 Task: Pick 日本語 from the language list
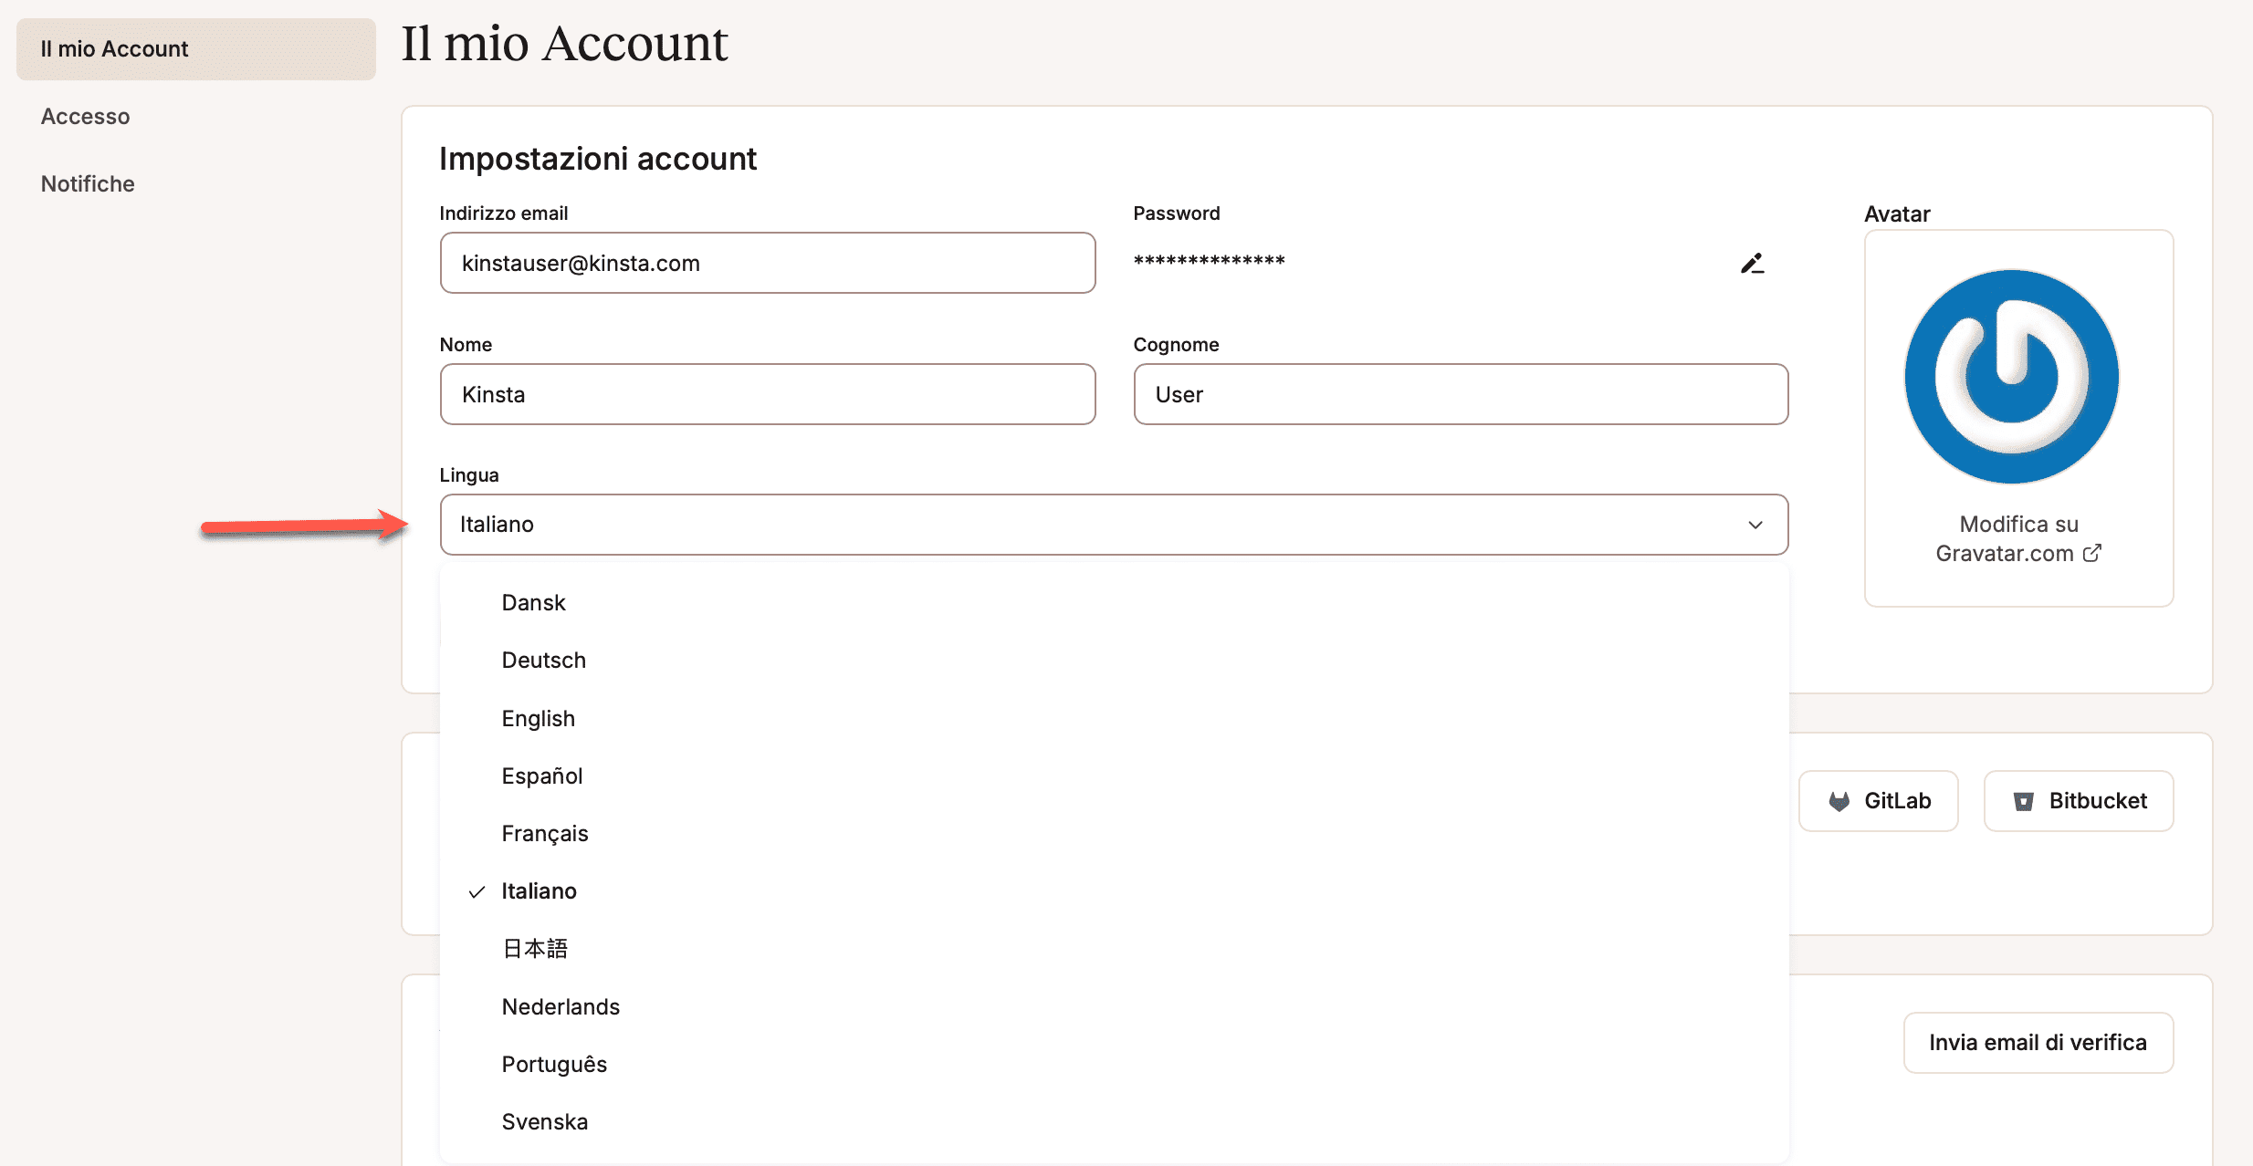tap(535, 949)
